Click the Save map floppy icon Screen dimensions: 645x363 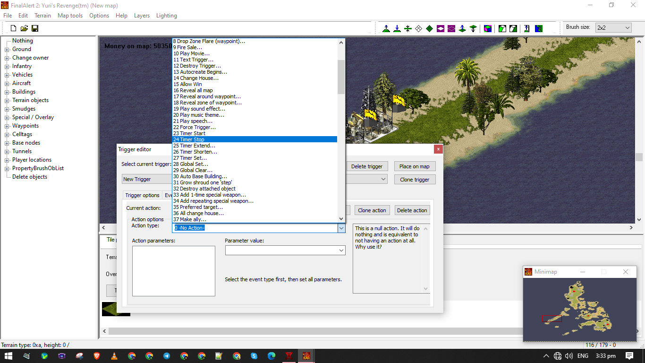35,28
